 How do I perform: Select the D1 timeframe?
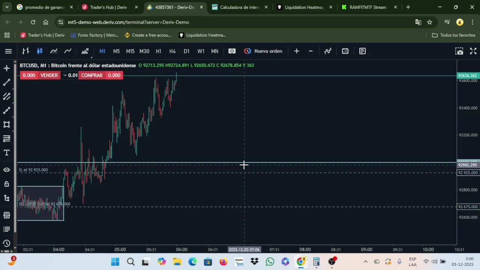click(186, 51)
